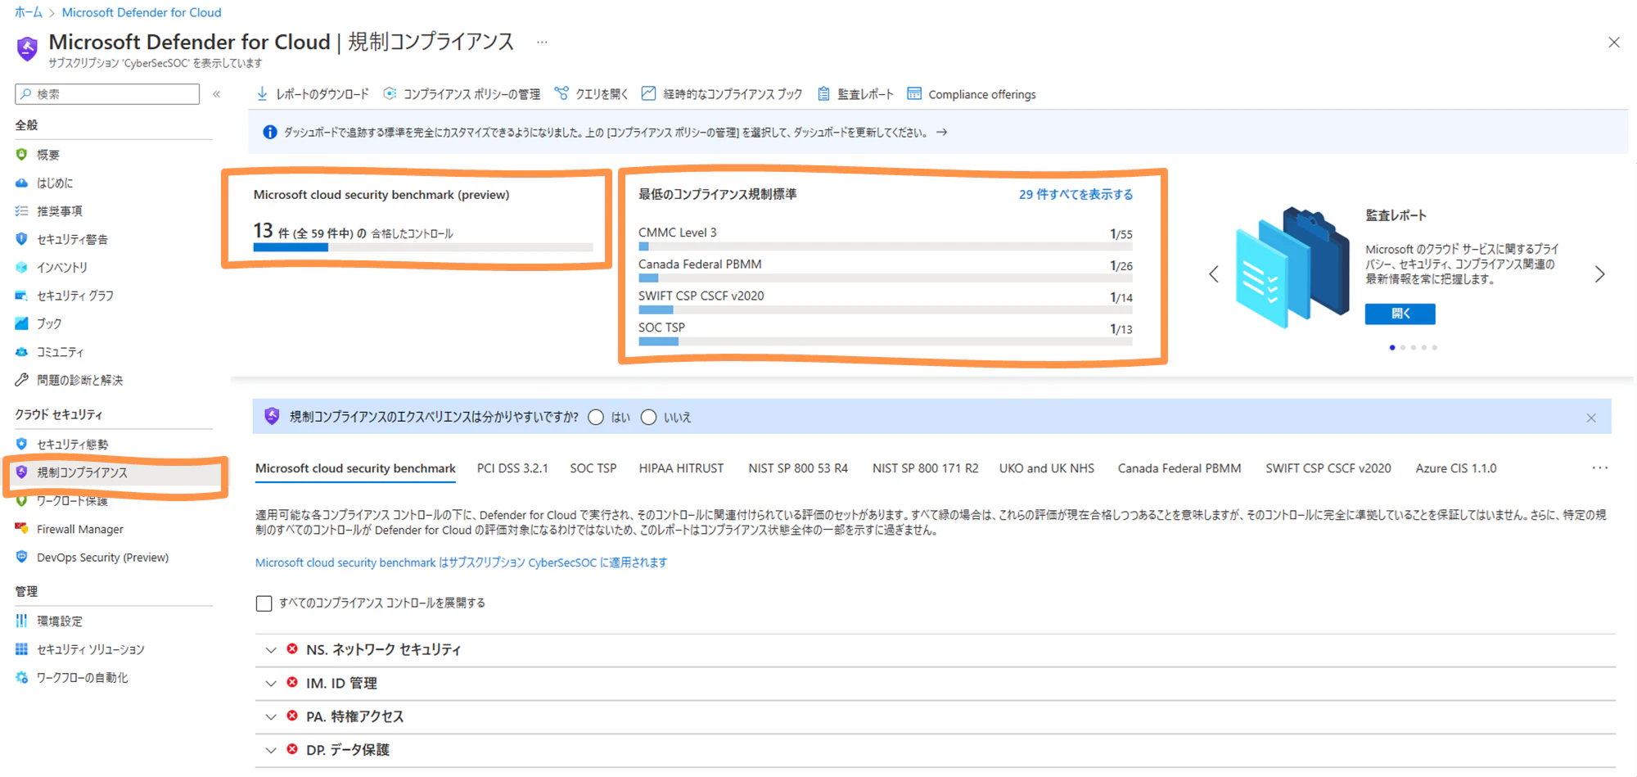The image size is (1637, 777).
Task: Switch to the Canada Federal PBMM tab
Action: 1179,468
